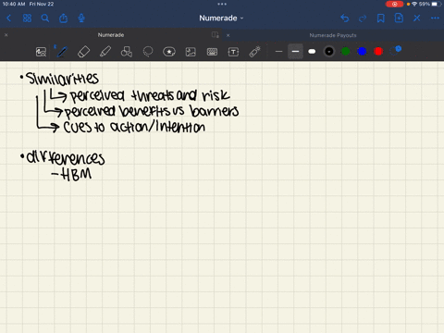Open the custom color picker

click(x=395, y=51)
